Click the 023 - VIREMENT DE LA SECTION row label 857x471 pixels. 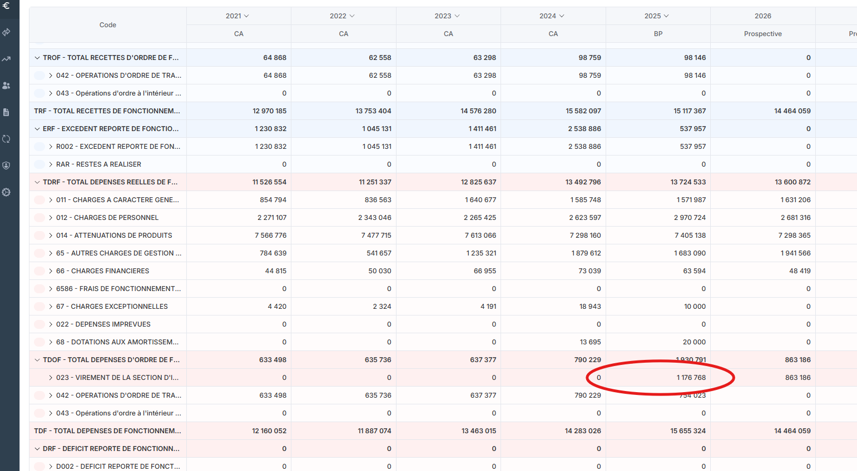click(117, 378)
